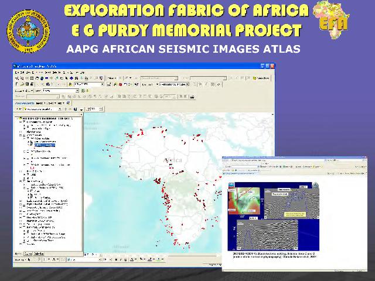
Task: Click the AAPG circular seal logo
Action: coord(28,28)
